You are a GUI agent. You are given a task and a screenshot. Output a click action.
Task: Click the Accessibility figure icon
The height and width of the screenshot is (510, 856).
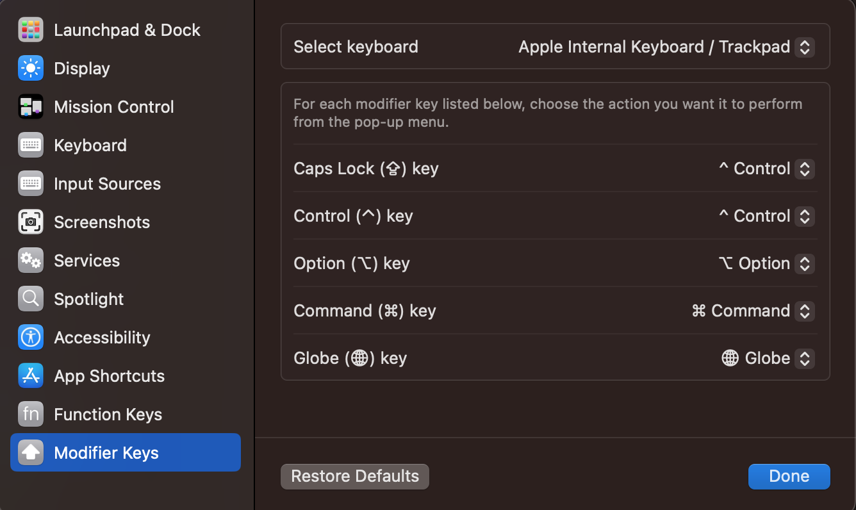(x=31, y=338)
